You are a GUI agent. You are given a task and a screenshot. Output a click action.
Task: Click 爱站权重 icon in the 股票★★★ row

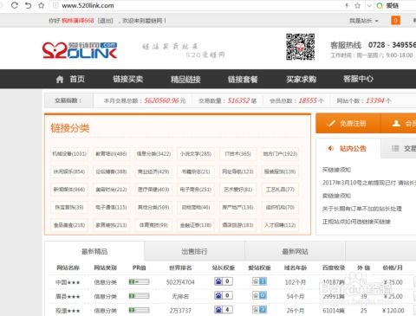tap(259, 310)
